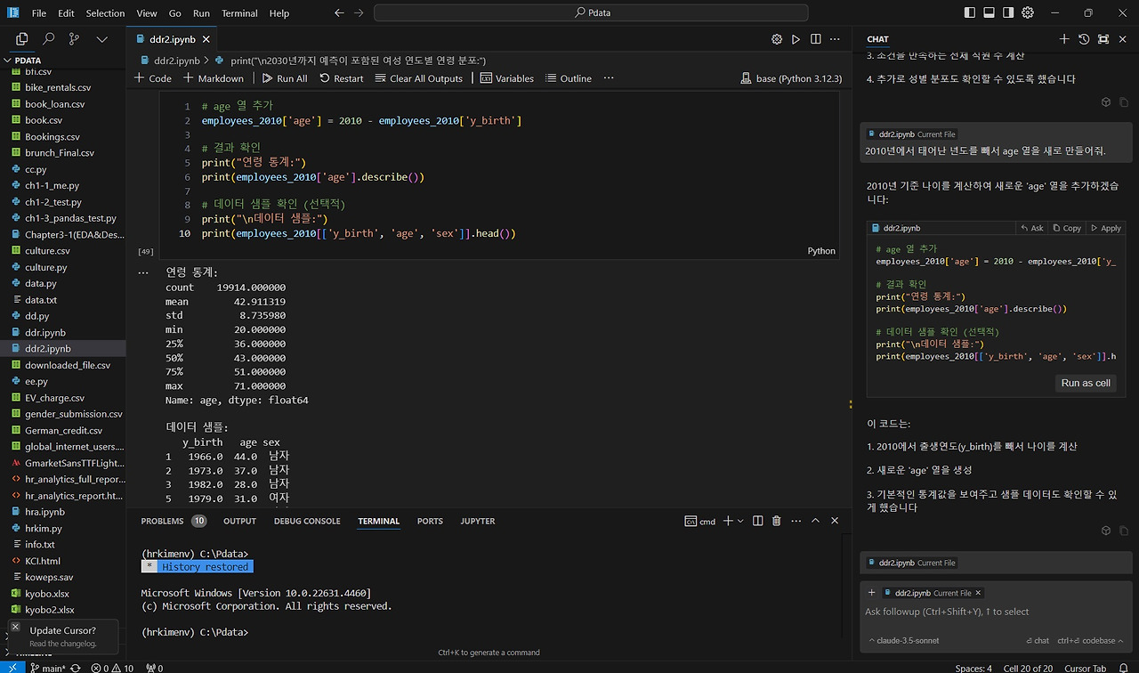The width and height of the screenshot is (1139, 673).
Task: Split the terminal using the split icon
Action: [x=757, y=521]
